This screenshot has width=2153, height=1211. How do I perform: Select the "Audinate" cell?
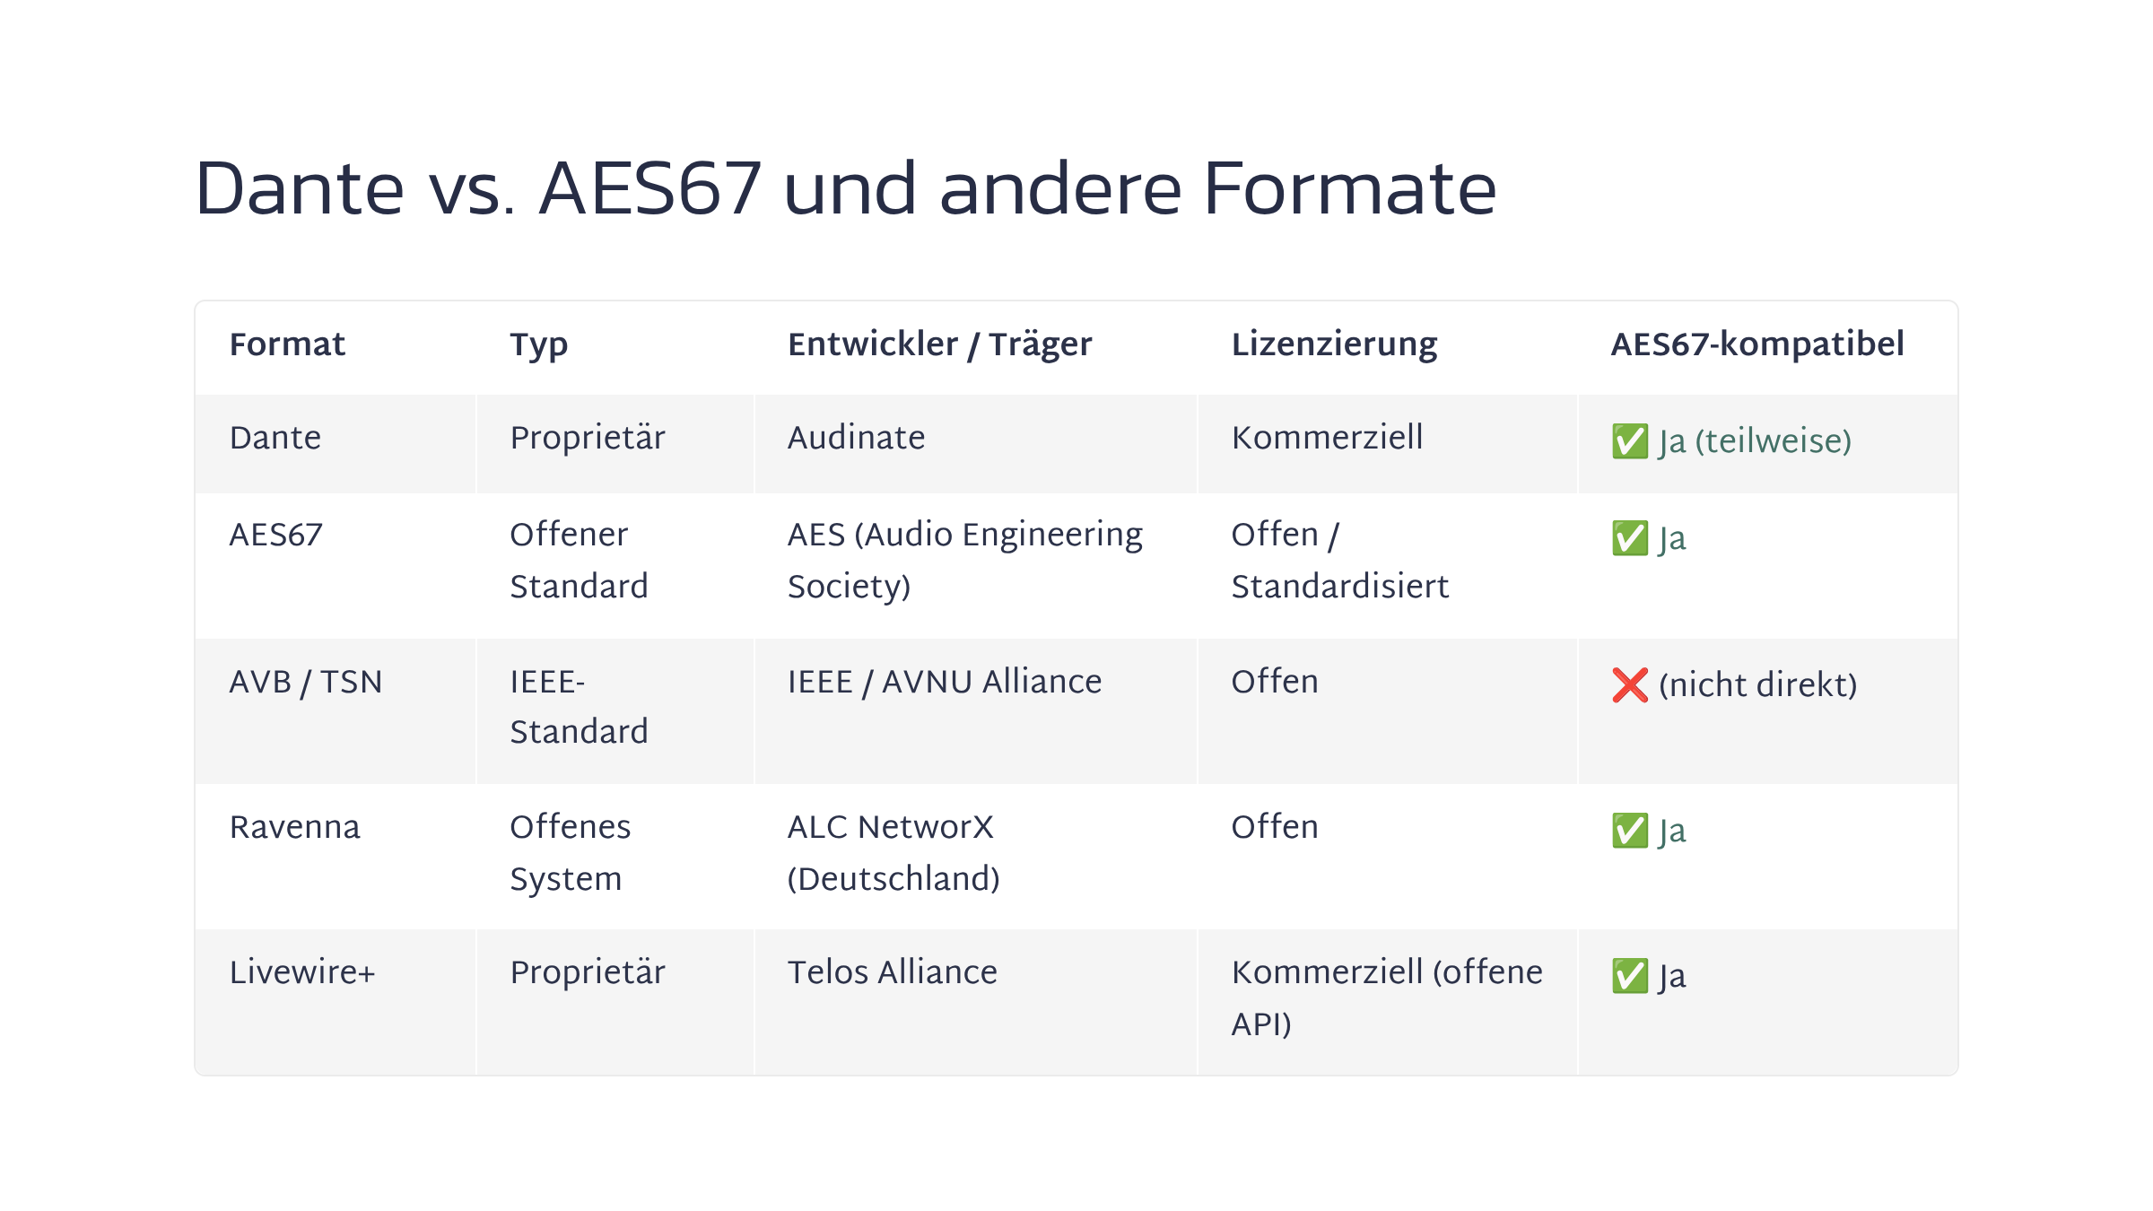click(856, 438)
